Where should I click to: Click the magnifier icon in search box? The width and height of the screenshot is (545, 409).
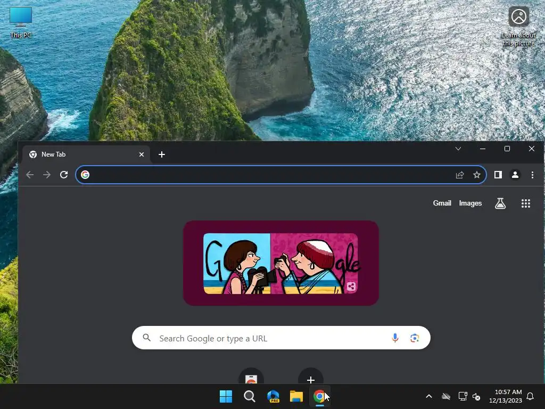coord(147,338)
